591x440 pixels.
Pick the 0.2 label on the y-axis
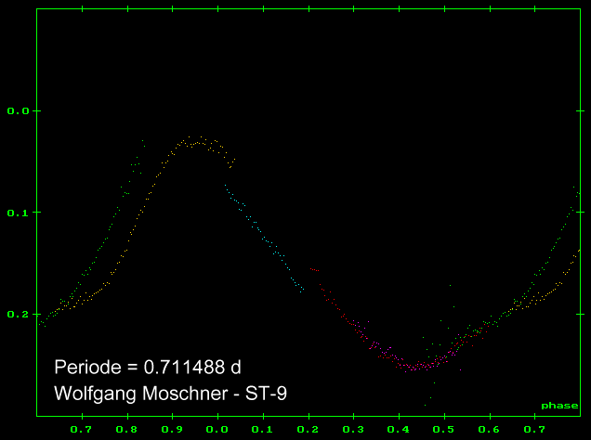tap(19, 314)
